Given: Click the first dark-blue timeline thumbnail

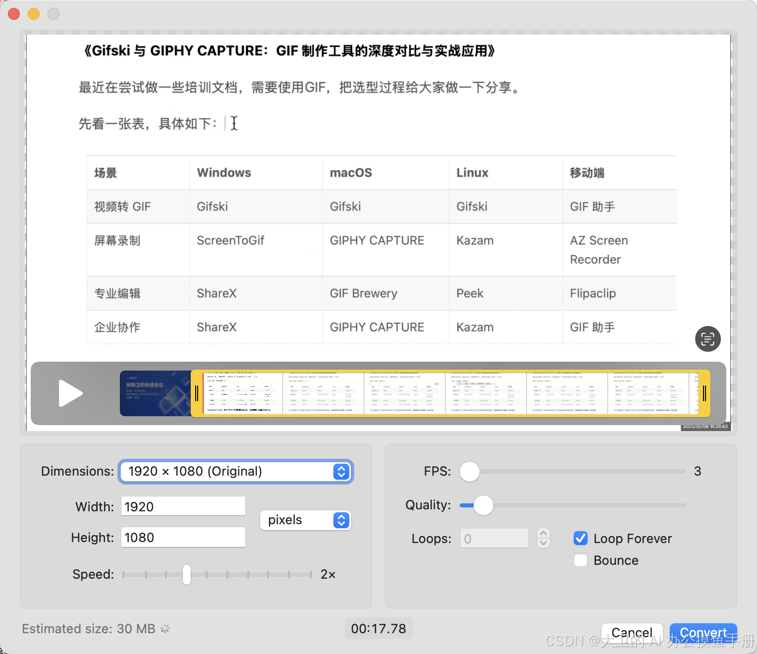Looking at the screenshot, I should click(x=155, y=393).
